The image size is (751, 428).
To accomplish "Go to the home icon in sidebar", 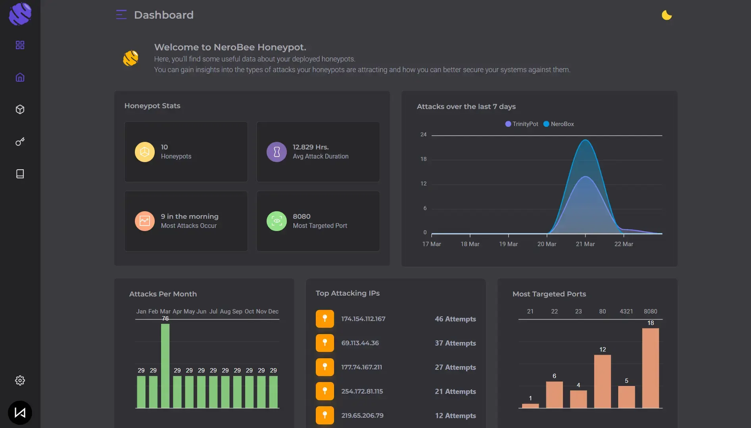I will point(20,77).
